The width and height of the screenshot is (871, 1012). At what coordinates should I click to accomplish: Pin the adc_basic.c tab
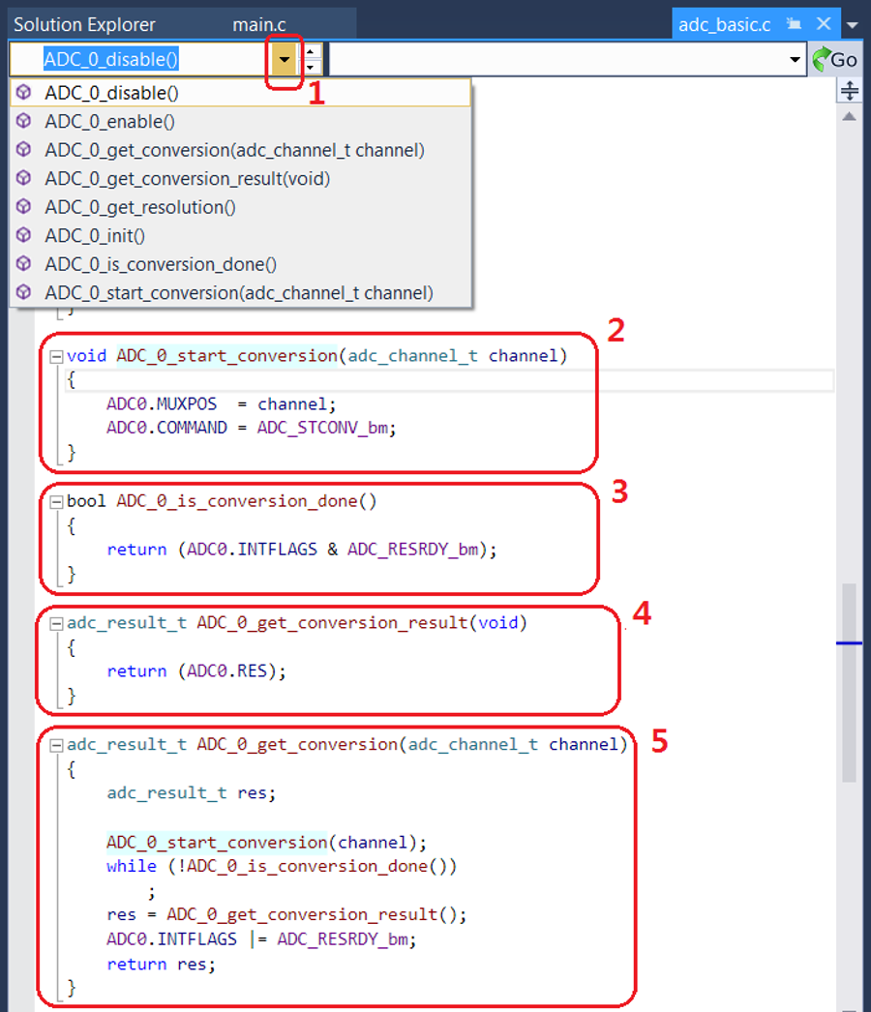tap(795, 24)
